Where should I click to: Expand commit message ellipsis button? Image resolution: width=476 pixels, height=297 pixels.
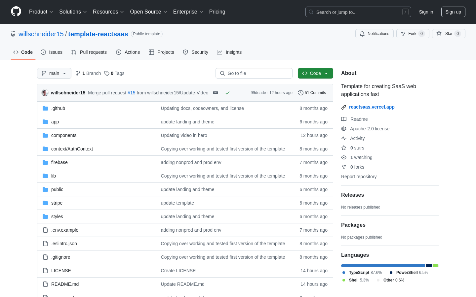tap(216, 93)
